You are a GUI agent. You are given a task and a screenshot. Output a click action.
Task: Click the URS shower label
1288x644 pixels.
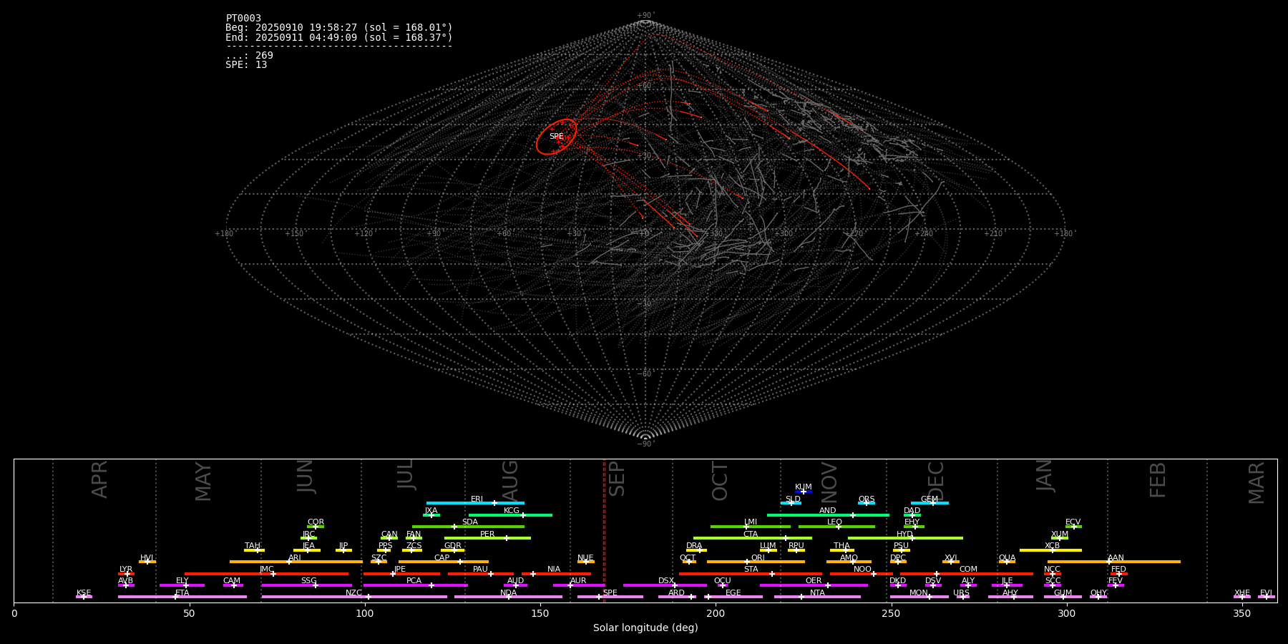961,592
